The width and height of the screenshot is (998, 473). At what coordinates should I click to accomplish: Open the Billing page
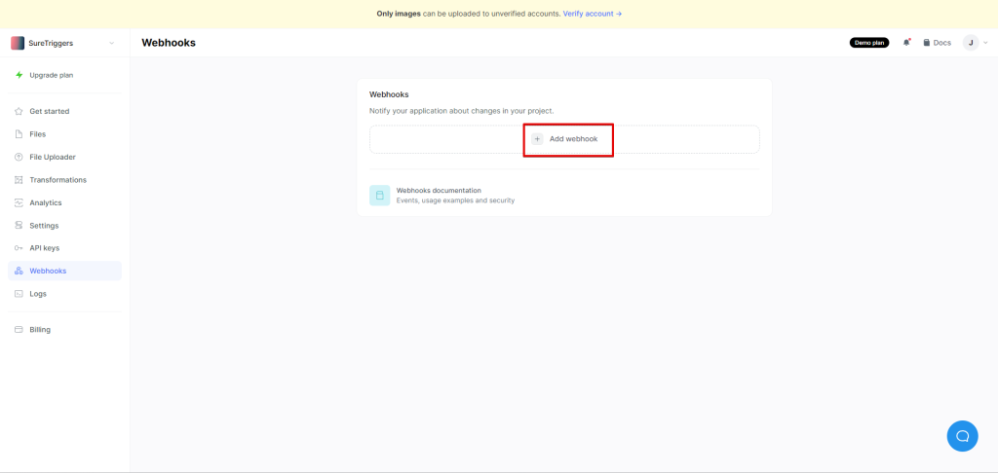click(39, 330)
